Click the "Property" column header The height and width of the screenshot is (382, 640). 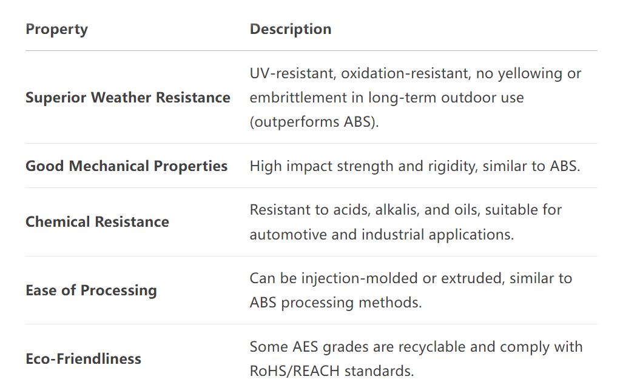tap(56, 29)
